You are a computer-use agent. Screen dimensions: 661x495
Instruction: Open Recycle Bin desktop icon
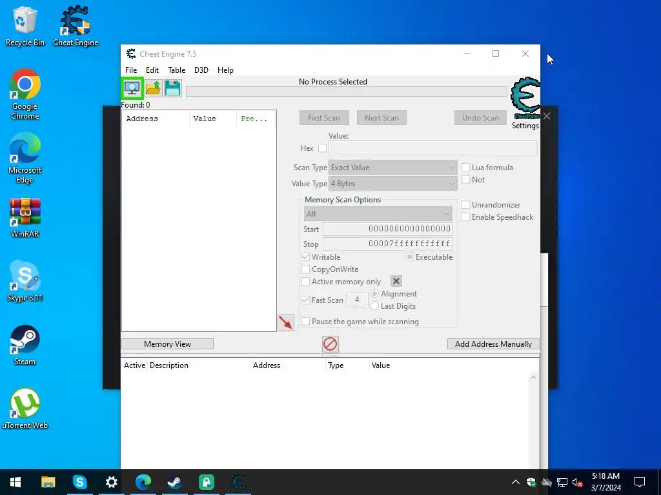coord(25,25)
